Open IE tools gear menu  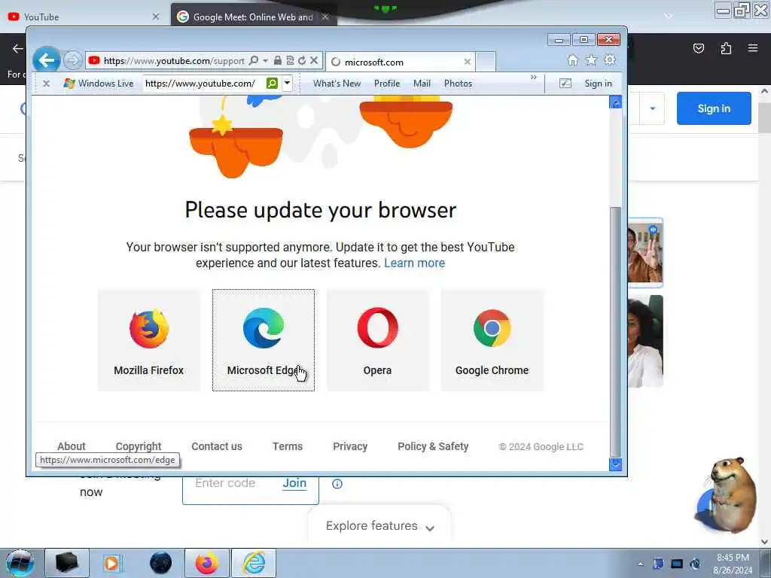[x=610, y=60]
